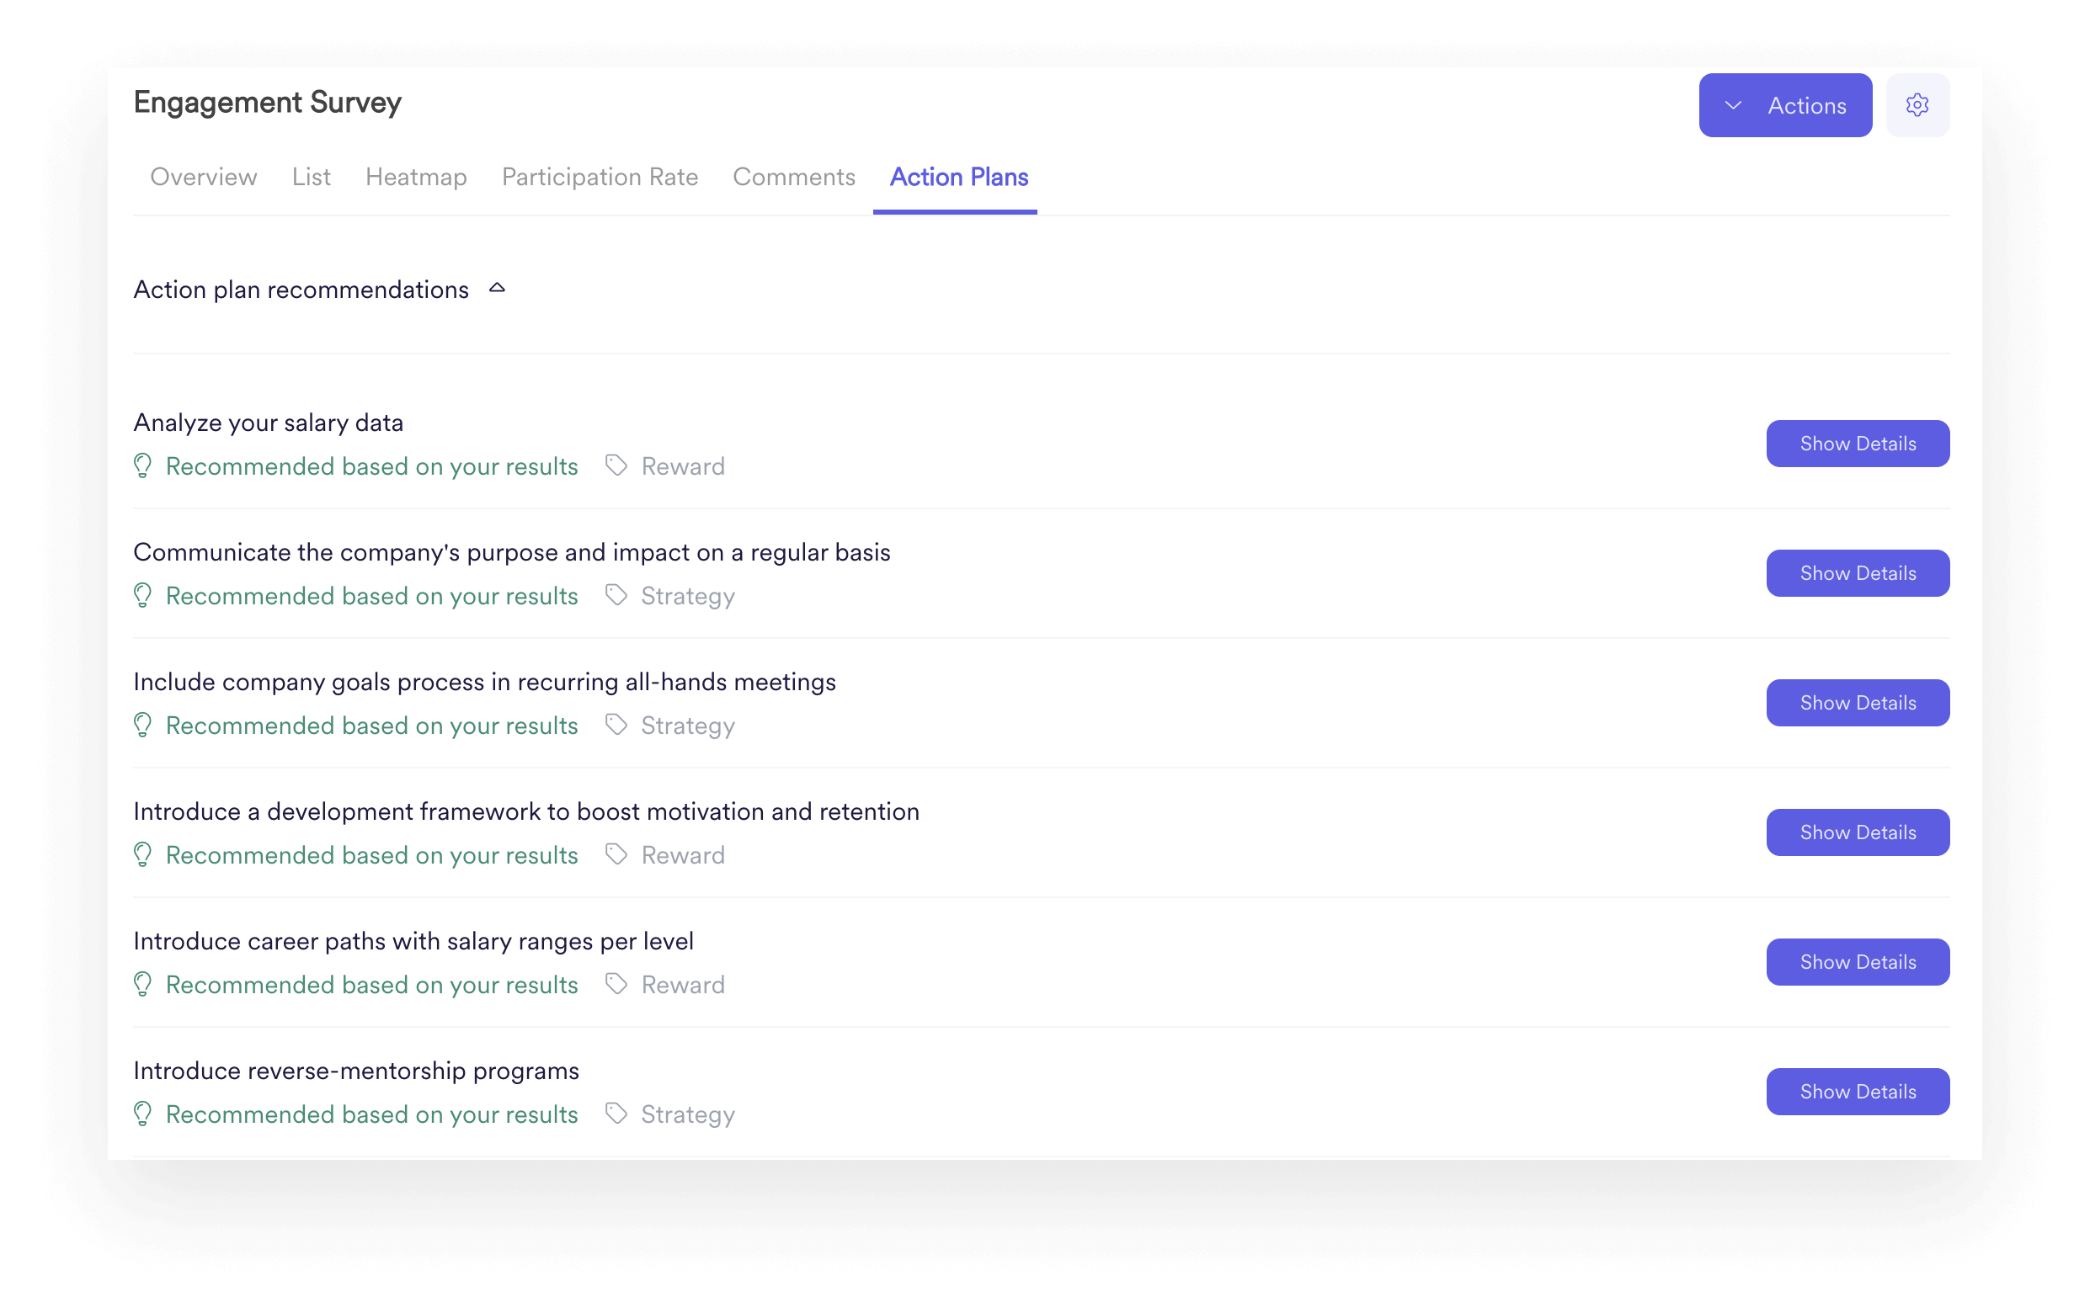2090x1308 pixels.
Task: Select the Participation Rate tab
Action: [x=598, y=178]
